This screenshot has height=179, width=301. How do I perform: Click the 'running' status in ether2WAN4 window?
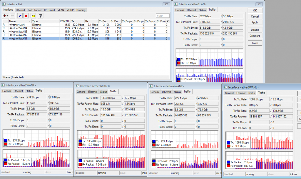27,172
